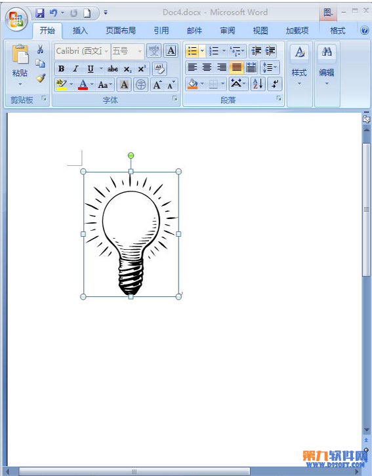Toggle bold formatting
Viewport: 372px width, 476px height.
click(61, 69)
